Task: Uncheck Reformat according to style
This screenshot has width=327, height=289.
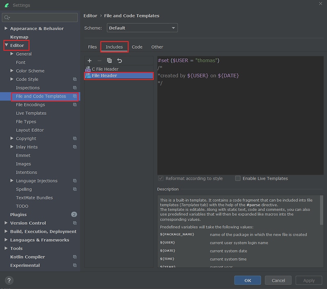Action: pyautogui.click(x=161, y=178)
